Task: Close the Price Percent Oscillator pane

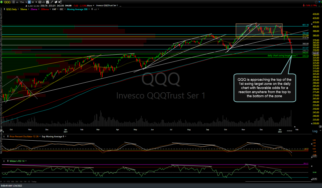Action: coord(4,136)
